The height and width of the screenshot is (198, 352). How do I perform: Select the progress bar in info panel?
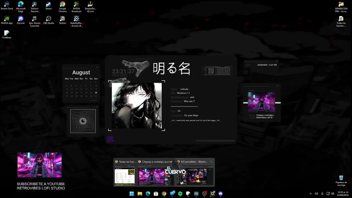[215, 141]
